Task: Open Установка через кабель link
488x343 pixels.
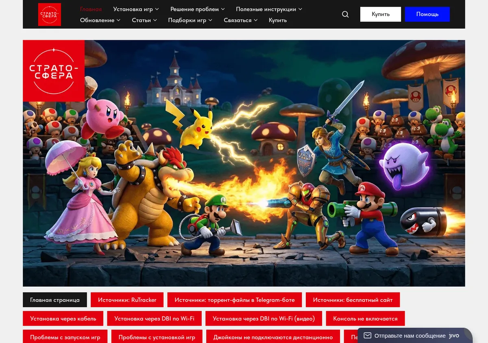Action: (x=63, y=319)
